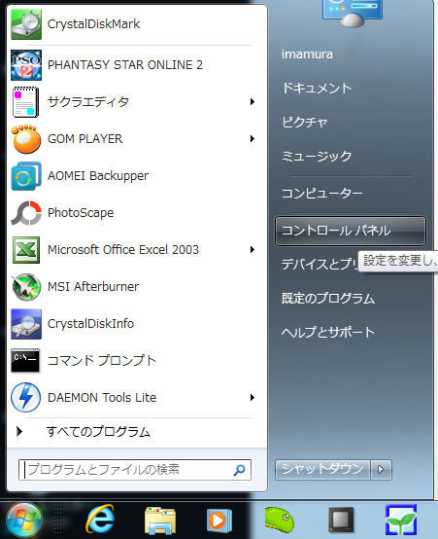This screenshot has height=539, width=438.
Task: Select the CrystalDiskInfo program name
Action: (x=90, y=324)
